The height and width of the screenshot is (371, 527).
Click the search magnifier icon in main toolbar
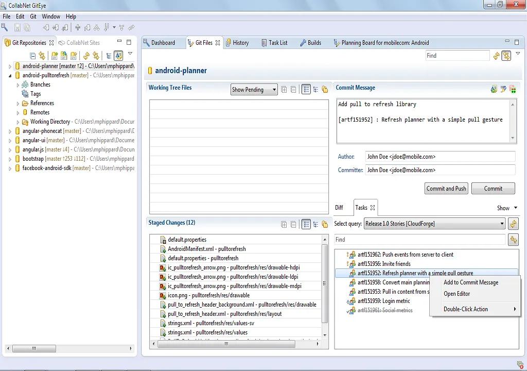click(x=5, y=28)
